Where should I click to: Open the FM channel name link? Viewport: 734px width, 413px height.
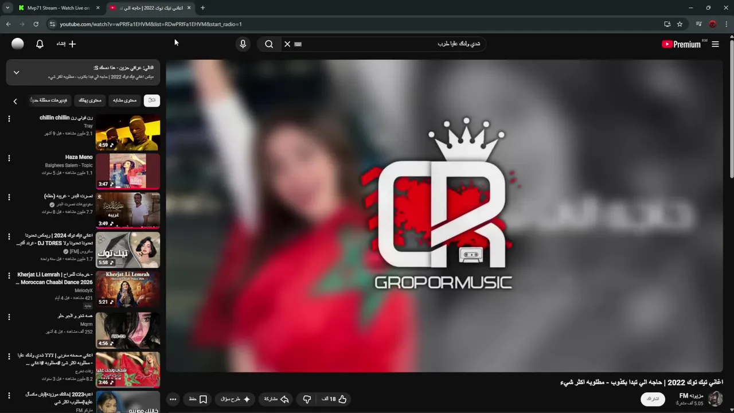click(691, 396)
